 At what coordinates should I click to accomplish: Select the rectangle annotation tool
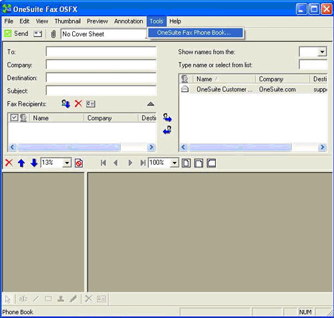point(48,299)
